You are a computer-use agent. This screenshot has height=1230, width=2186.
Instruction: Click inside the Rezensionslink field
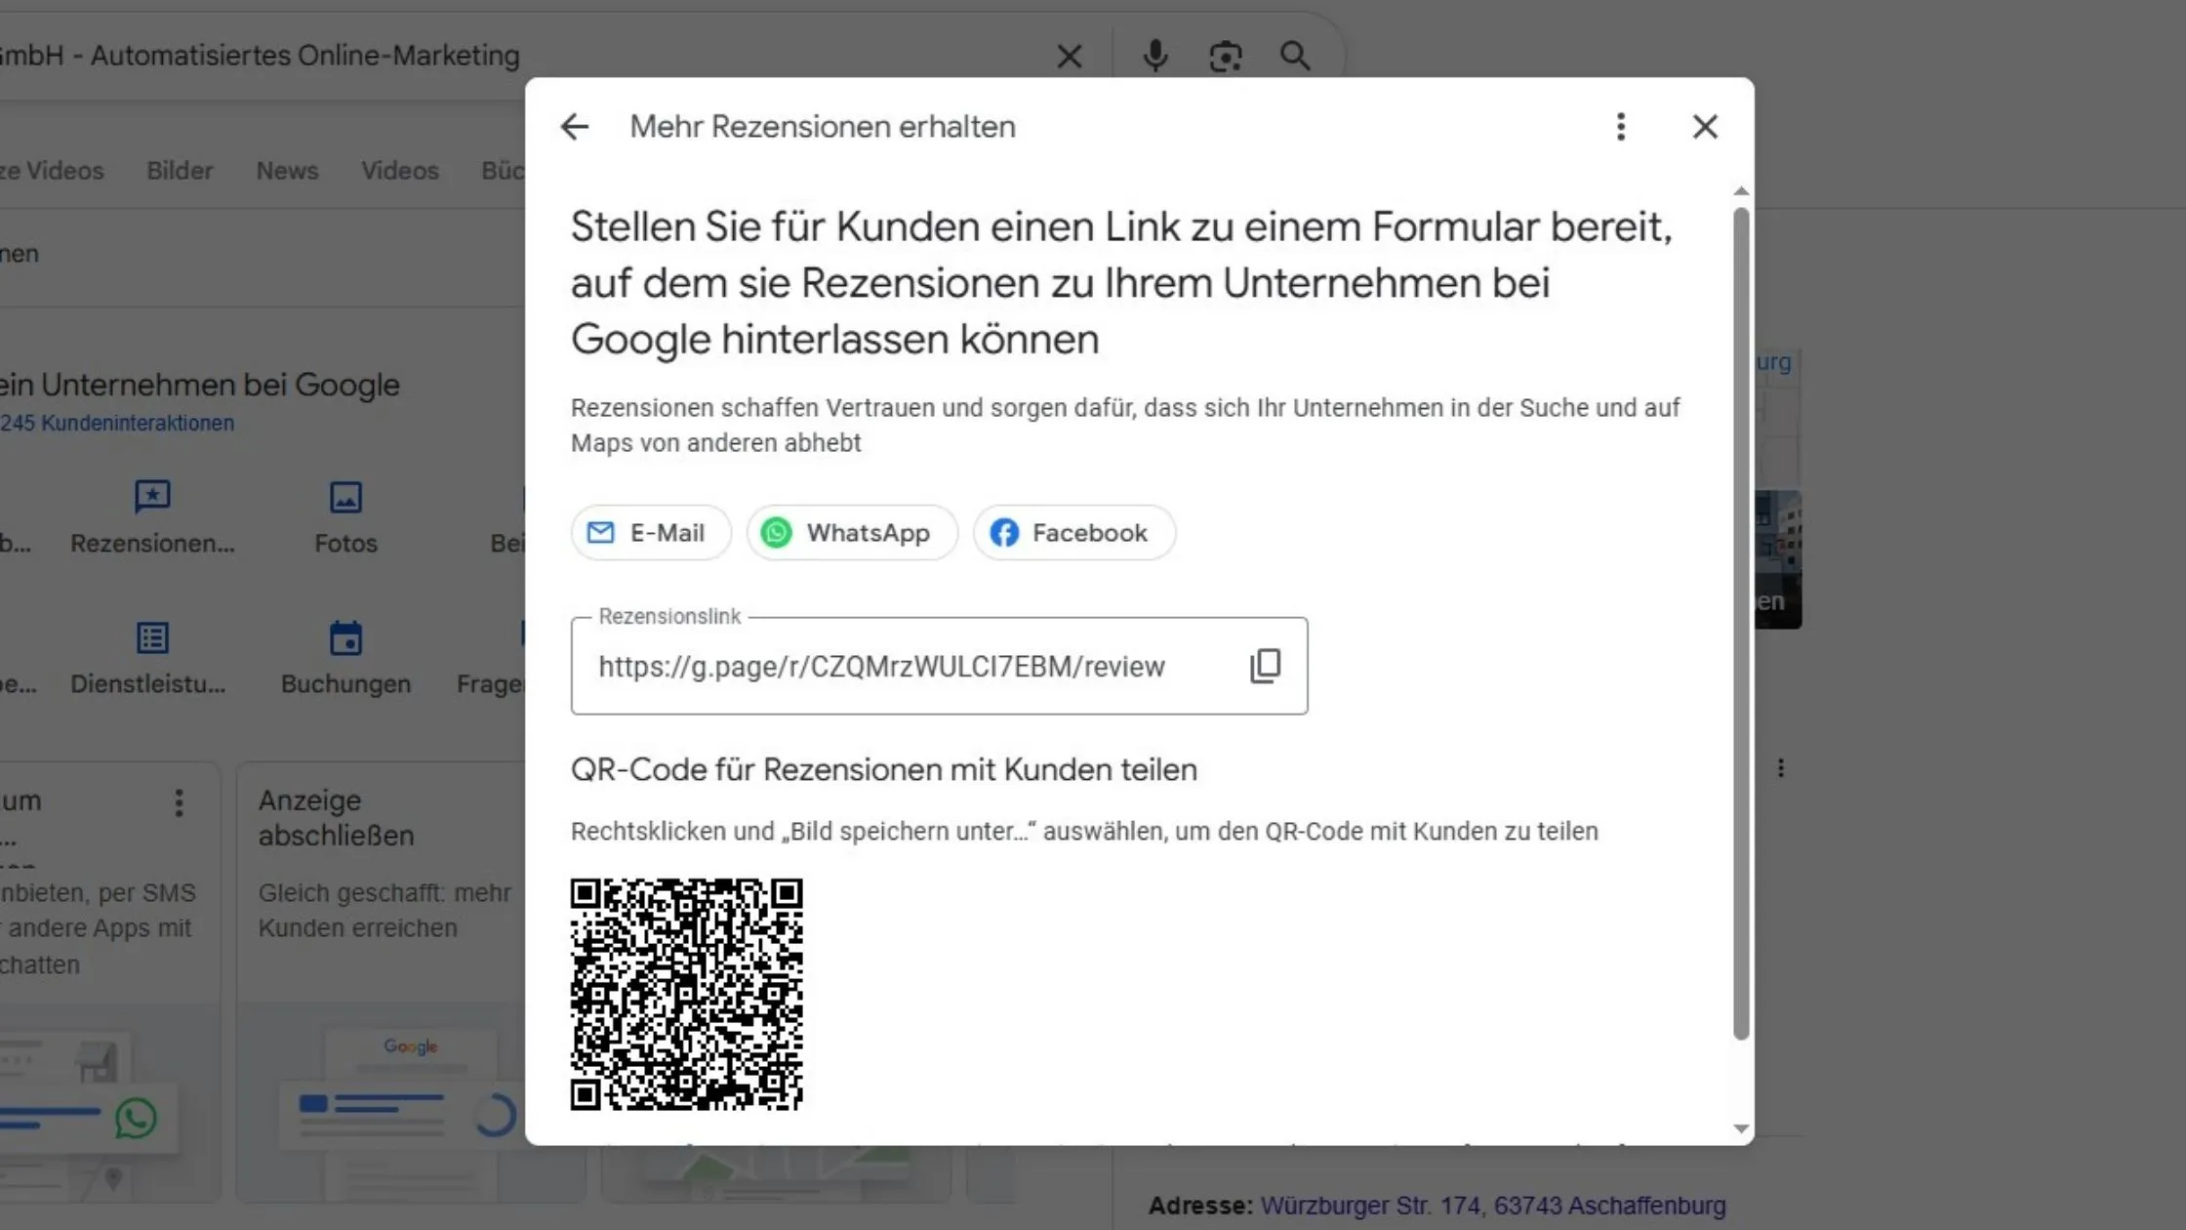[x=878, y=666]
